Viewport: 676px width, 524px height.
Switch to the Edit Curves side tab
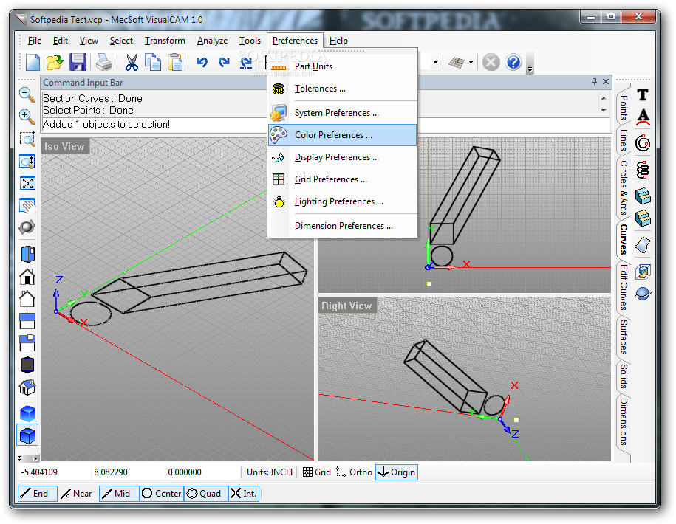[624, 287]
